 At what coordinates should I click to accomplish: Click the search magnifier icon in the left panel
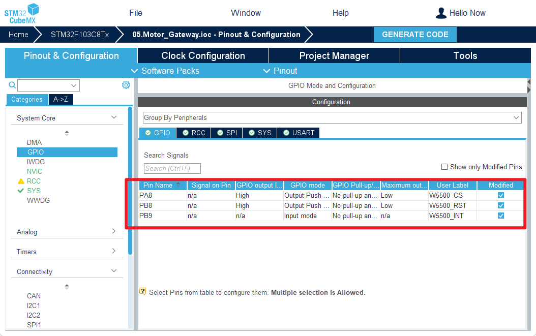click(x=12, y=85)
